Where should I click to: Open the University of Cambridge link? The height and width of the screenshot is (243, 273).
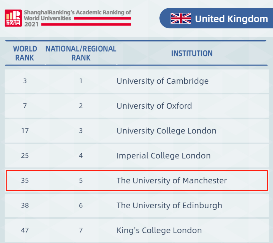point(163,81)
